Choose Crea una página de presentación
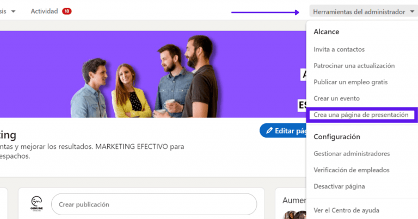The height and width of the screenshot is (219, 418). 361,115
